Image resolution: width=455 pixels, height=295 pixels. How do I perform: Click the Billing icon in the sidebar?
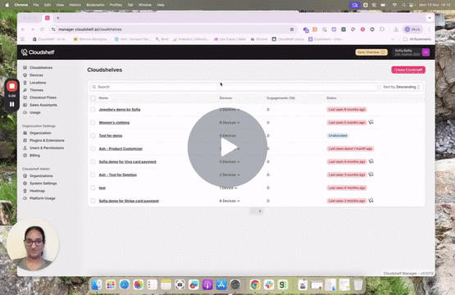[x=25, y=156]
